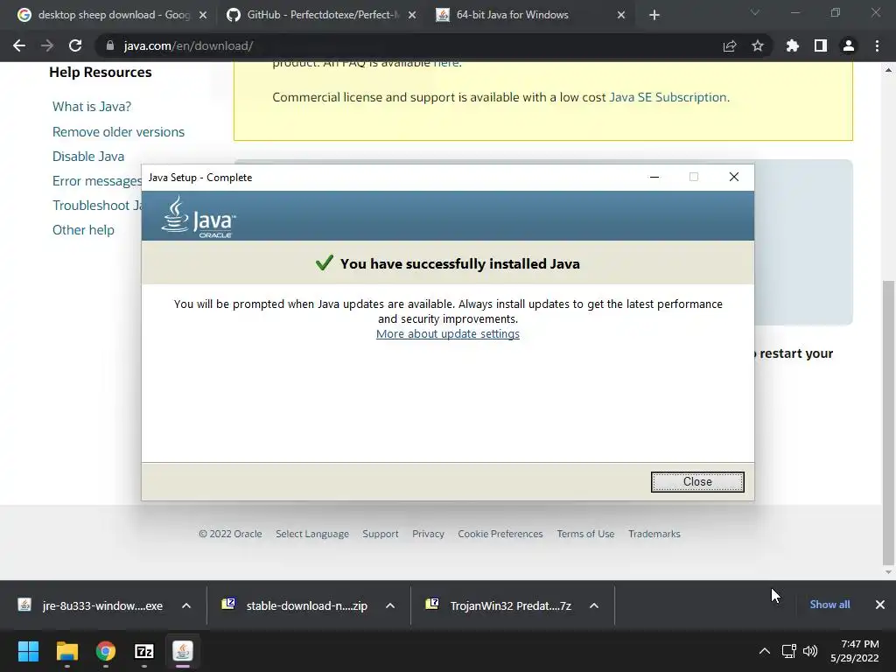
Task: Close the GitHub Perfectdotexe tab
Action: pos(412,15)
